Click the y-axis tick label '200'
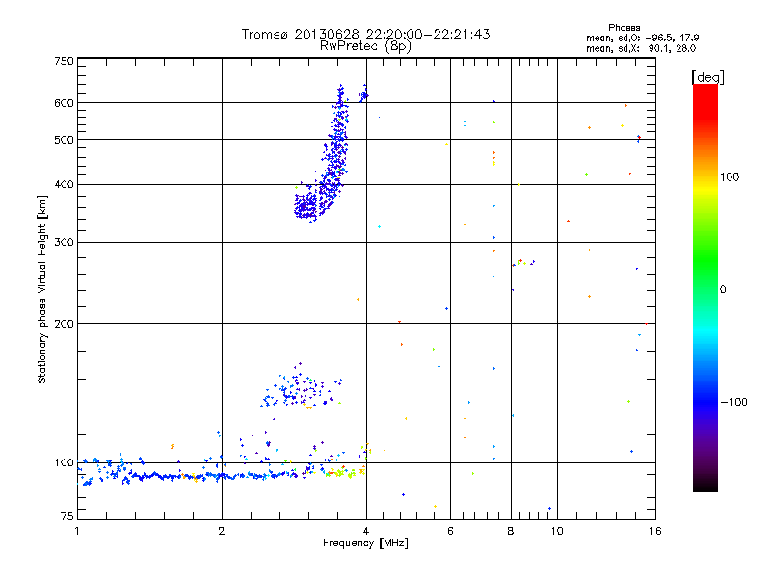This screenshot has height=578, width=771. (x=64, y=324)
